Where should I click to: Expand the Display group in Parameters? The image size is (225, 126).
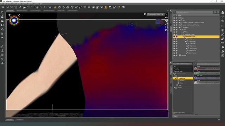tap(174, 87)
